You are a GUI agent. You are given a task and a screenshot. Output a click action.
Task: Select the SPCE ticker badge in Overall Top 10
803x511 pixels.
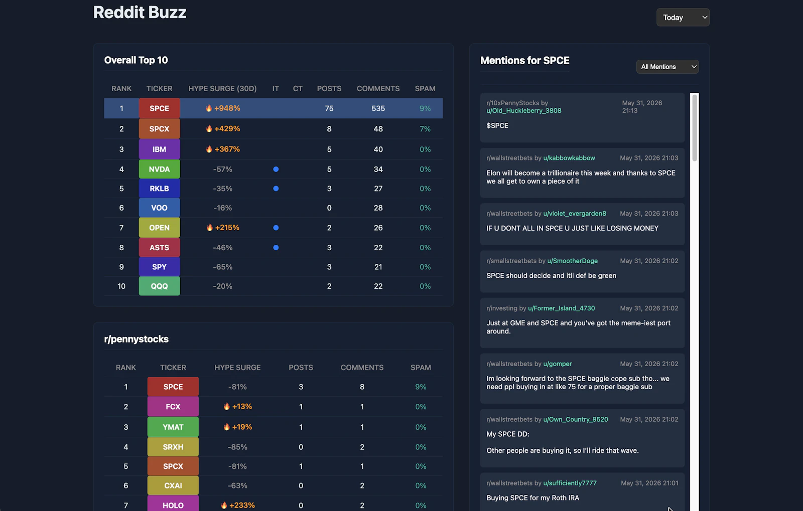[159, 108]
